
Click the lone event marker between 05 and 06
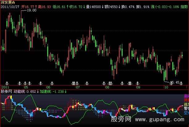coord(40,83)
